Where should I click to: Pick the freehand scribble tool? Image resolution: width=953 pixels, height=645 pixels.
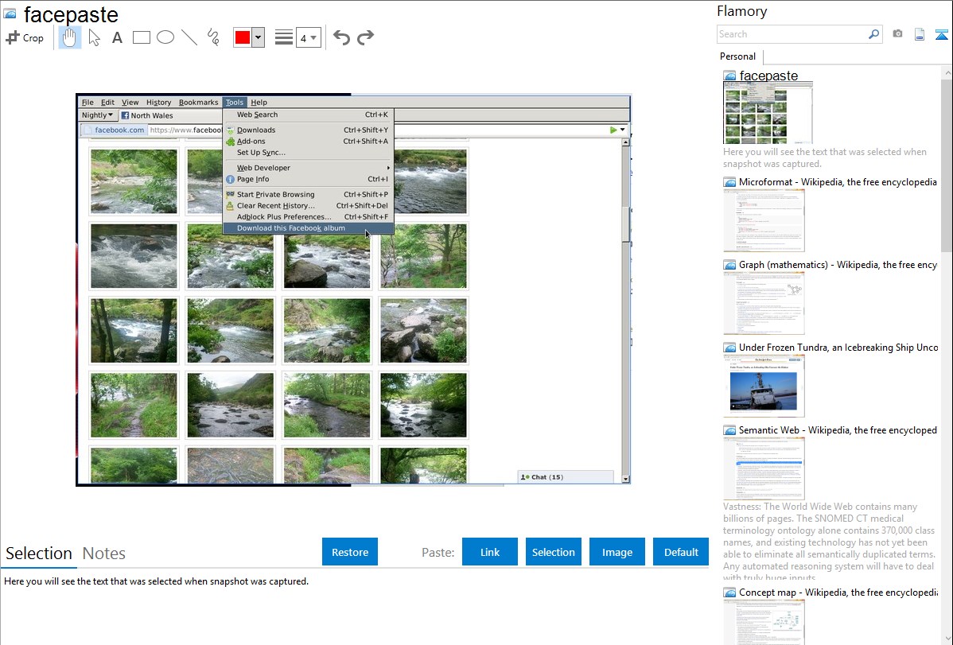[x=213, y=37]
